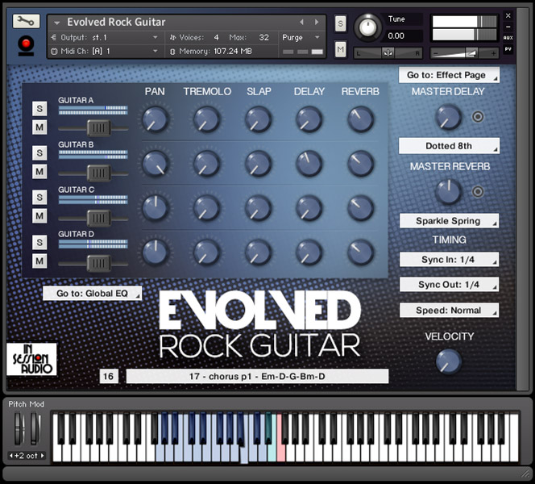Toggle the Master Reverb on/off button
This screenshot has height=484, width=535.
click(478, 192)
